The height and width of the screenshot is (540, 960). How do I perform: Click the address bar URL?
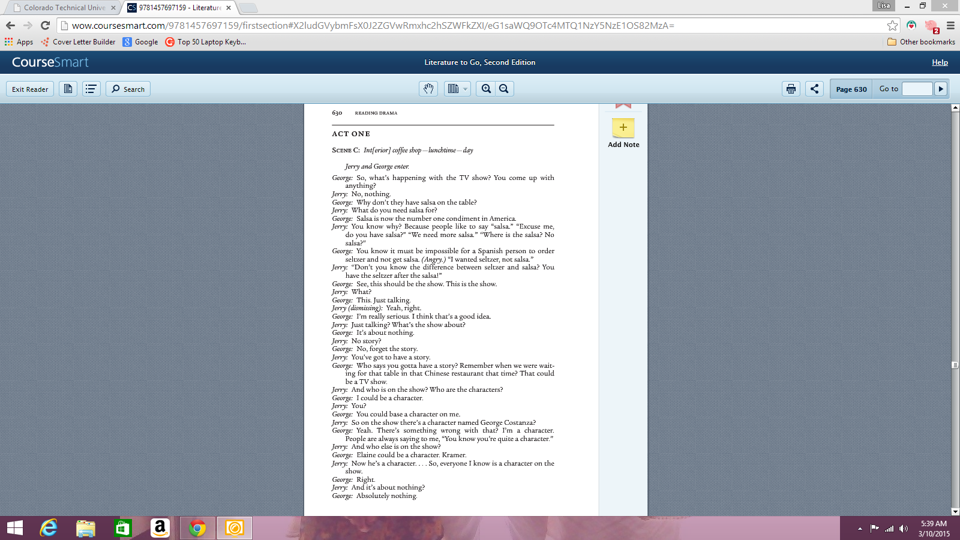pos(373,26)
